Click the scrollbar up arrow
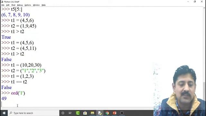The image size is (206, 116). pos(204,8)
